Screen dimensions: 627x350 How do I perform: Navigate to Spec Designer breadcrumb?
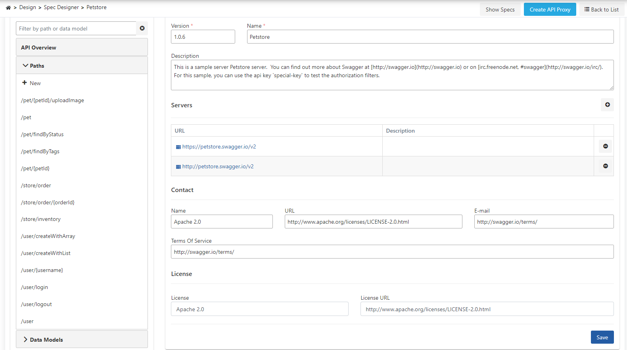coord(61,8)
